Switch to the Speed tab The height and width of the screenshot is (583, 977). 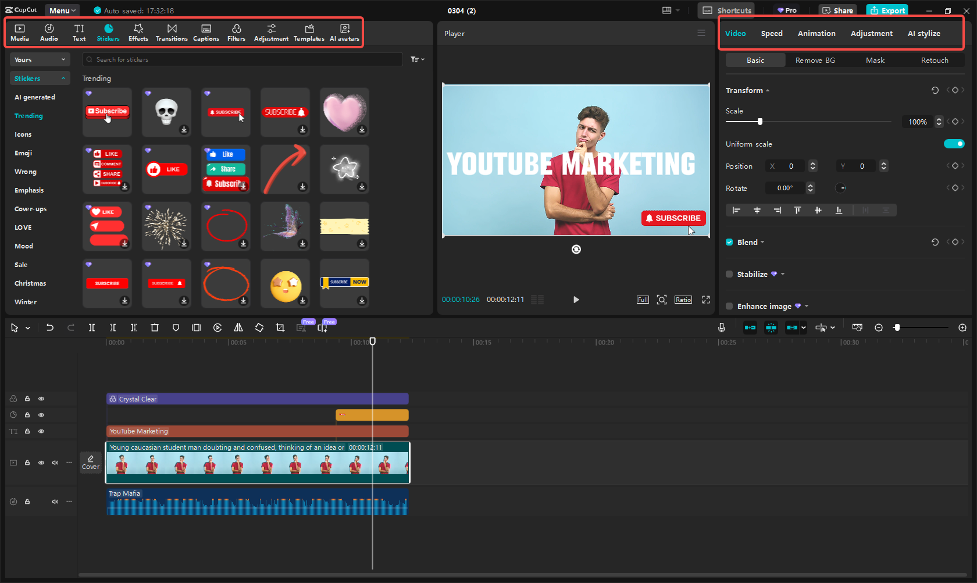[x=772, y=33]
